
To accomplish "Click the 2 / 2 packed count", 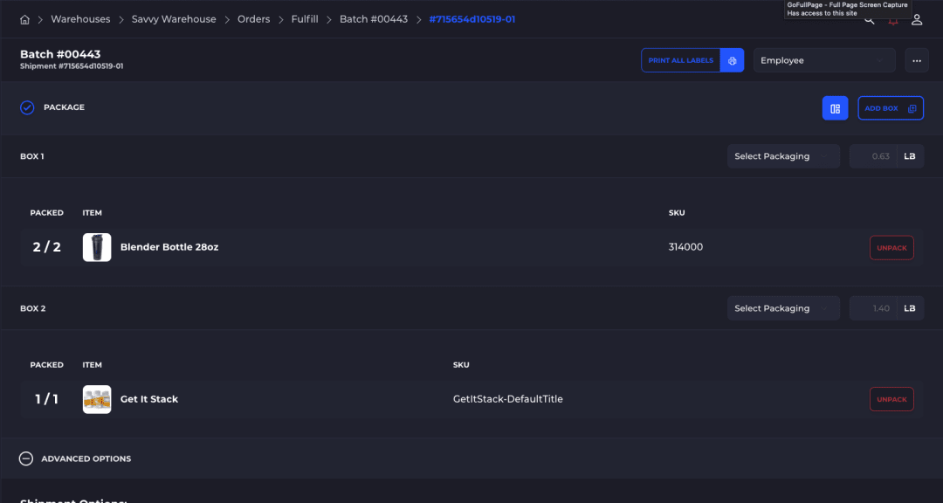I will (x=47, y=247).
